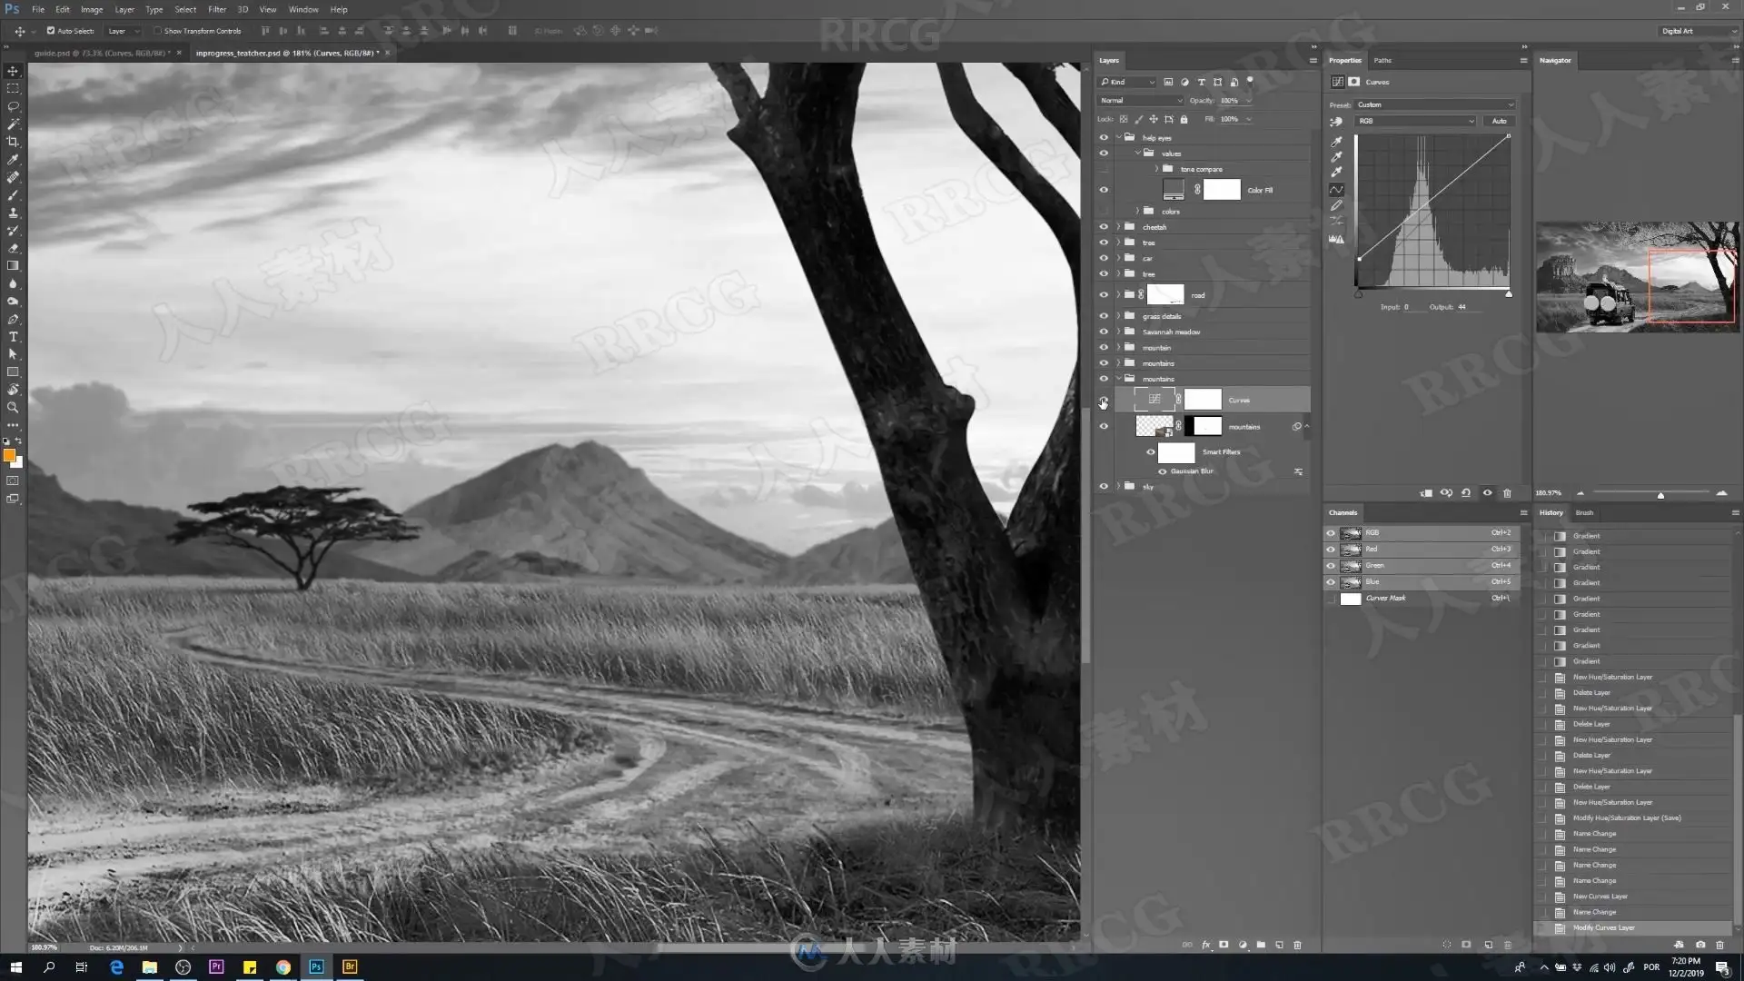Select the Type tool
Image resolution: width=1744 pixels, height=981 pixels.
coord(13,337)
